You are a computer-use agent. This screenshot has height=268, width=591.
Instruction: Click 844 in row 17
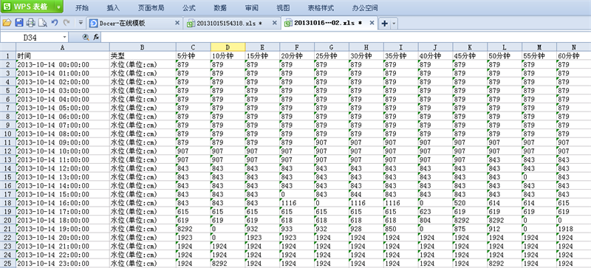(366, 194)
